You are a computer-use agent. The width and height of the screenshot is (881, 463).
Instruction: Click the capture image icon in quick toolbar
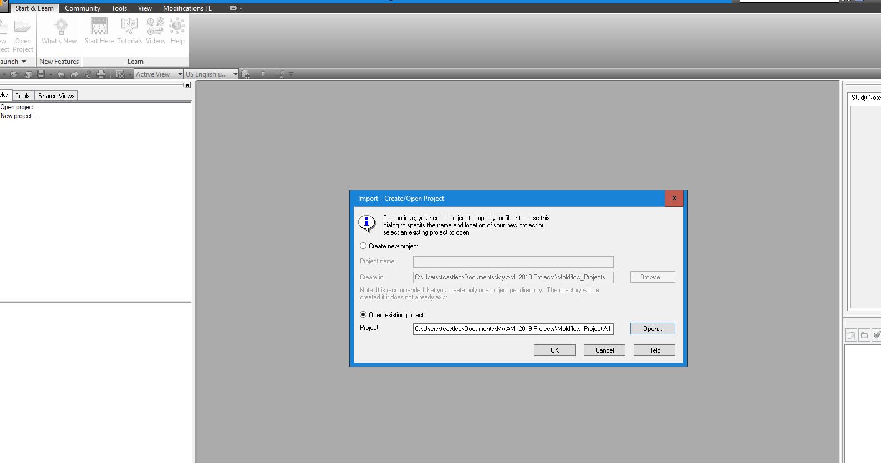point(120,74)
